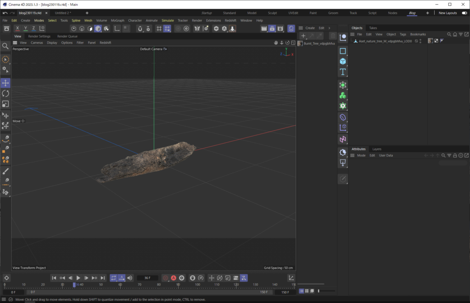Click the Render View icon in the toolbar
Image resolution: width=470 pixels, height=303 pixels.
tap(264, 28)
